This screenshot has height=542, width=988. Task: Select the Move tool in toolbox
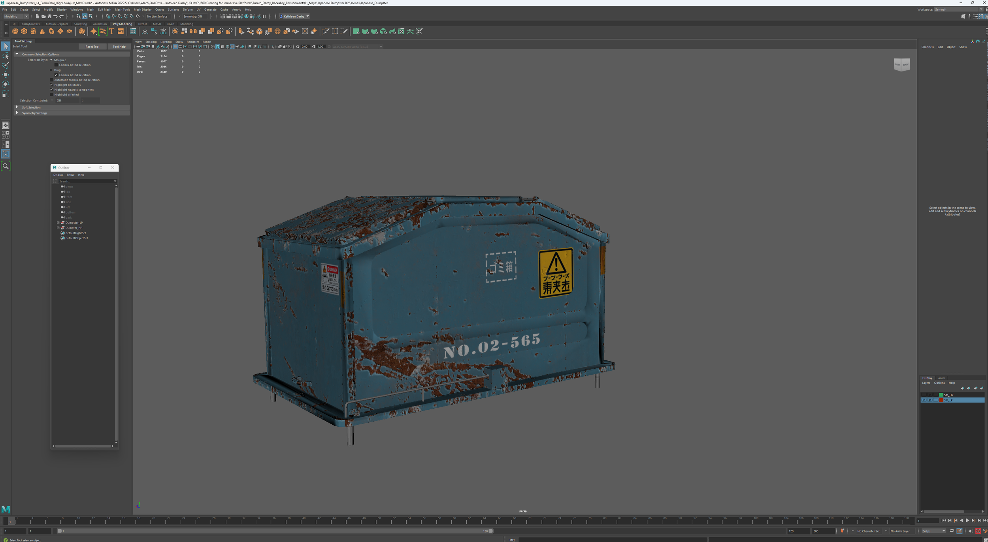click(x=6, y=75)
